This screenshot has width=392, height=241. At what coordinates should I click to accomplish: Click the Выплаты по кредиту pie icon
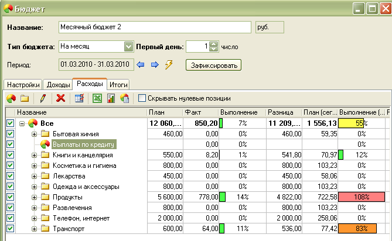coord(45,144)
